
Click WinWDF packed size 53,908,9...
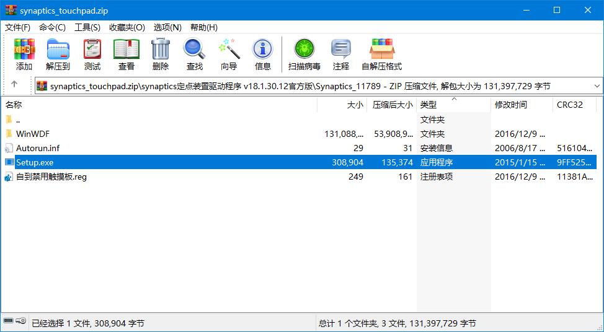(394, 134)
